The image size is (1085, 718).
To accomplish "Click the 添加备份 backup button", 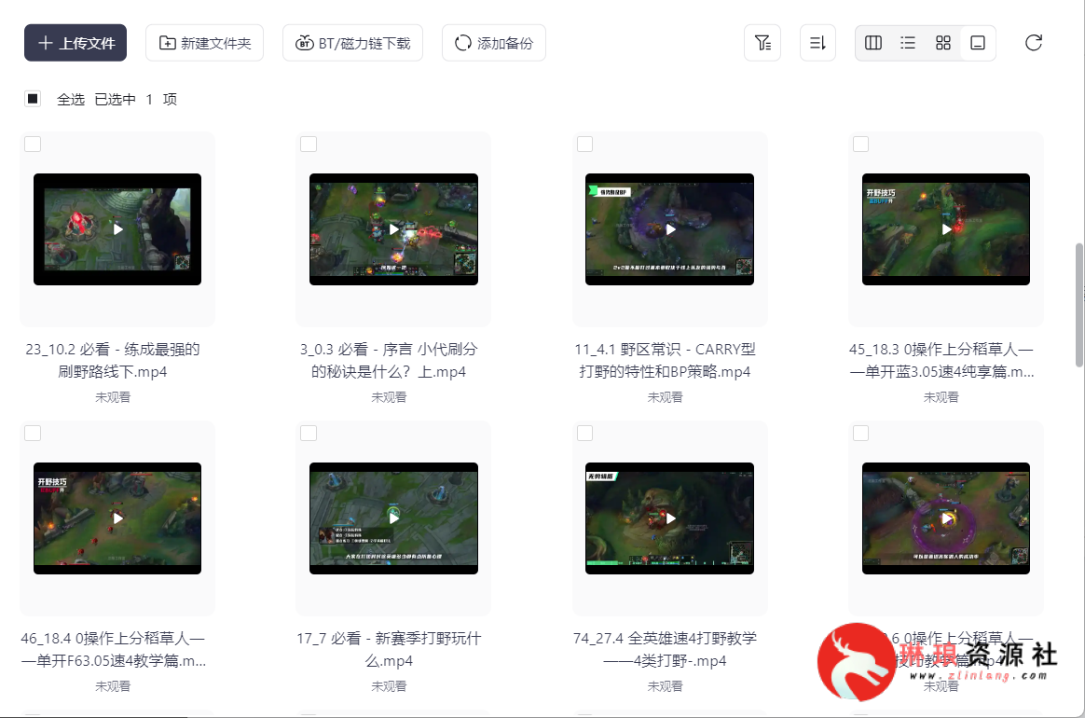I will click(494, 43).
